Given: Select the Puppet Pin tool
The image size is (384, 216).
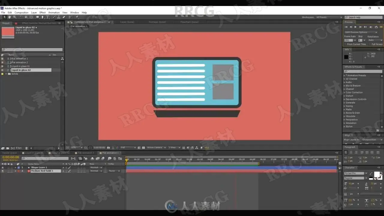Looking at the screenshot, I should [77, 17].
